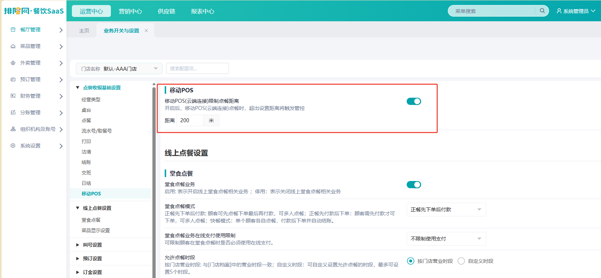This screenshot has width=601, height=278.
Task: Select 流水号/取餐号 in the settings tree
Action: 97,131
